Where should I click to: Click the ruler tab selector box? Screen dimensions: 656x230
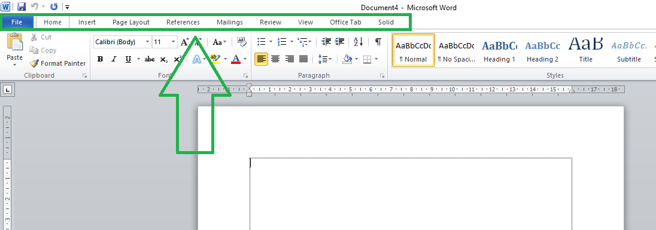(8, 90)
